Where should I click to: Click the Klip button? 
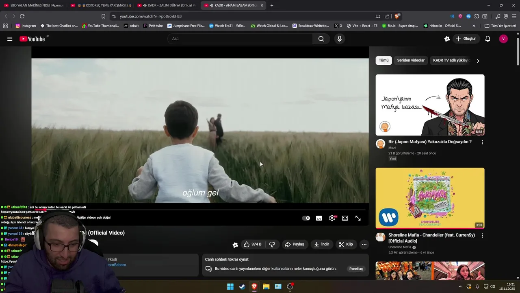(346, 245)
